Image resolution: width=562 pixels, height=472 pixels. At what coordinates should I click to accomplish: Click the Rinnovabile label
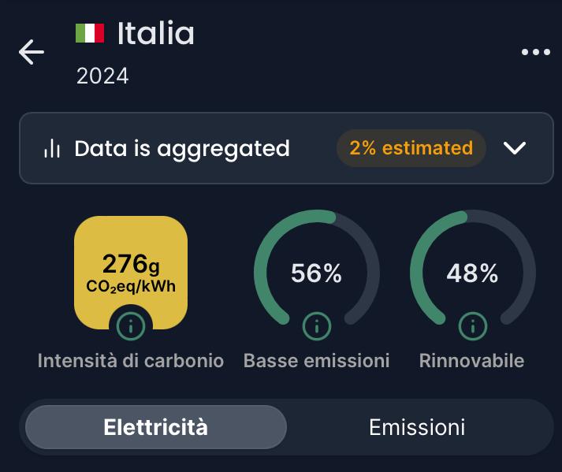click(x=471, y=361)
